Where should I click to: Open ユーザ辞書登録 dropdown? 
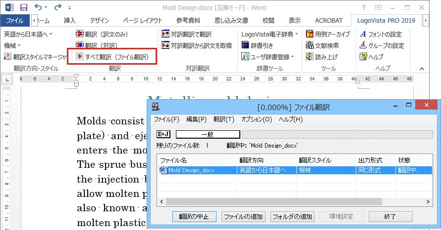click(268, 57)
